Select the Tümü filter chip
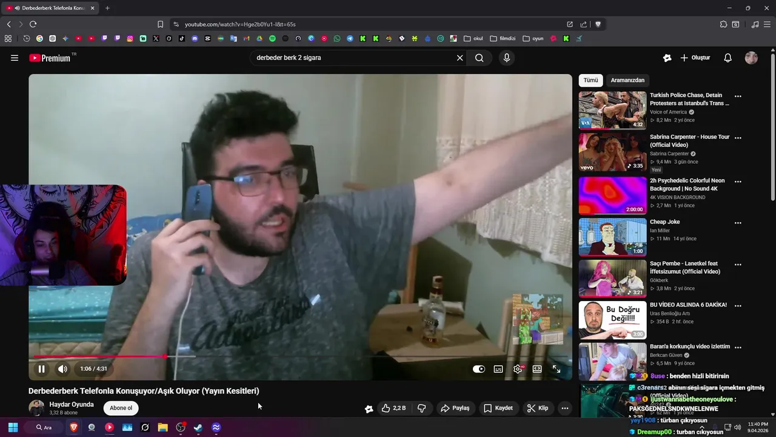 (590, 80)
